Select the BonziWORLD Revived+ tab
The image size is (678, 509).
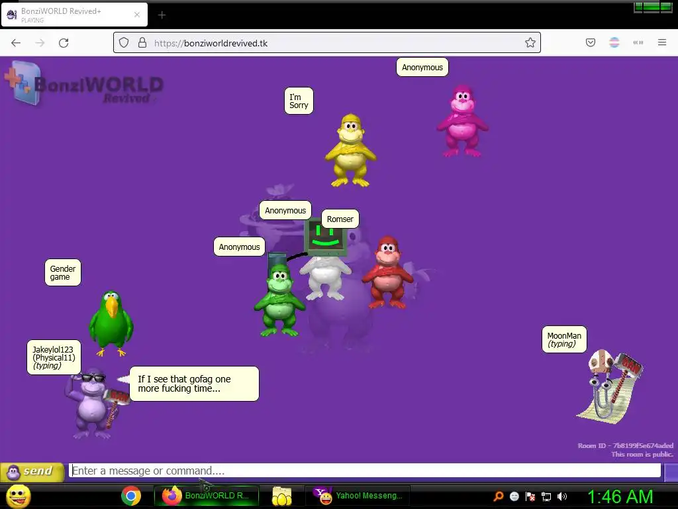coord(74,15)
